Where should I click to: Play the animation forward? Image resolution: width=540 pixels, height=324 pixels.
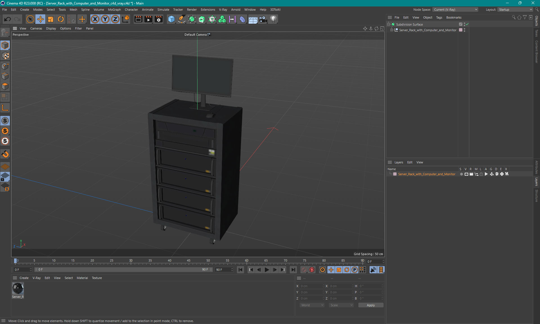point(267,270)
